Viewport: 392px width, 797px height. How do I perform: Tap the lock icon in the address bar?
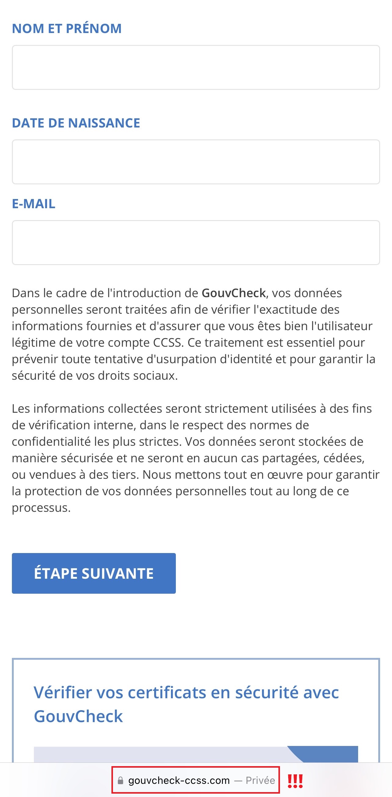pyautogui.click(x=121, y=780)
